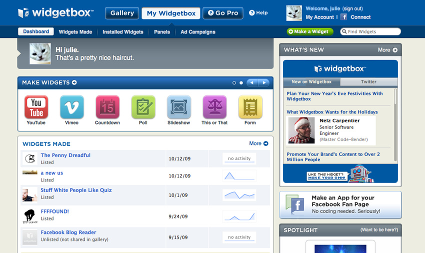The width and height of the screenshot is (425, 253).
Task: View Stuff White People Like Quiz activity chart
Action: point(239,195)
